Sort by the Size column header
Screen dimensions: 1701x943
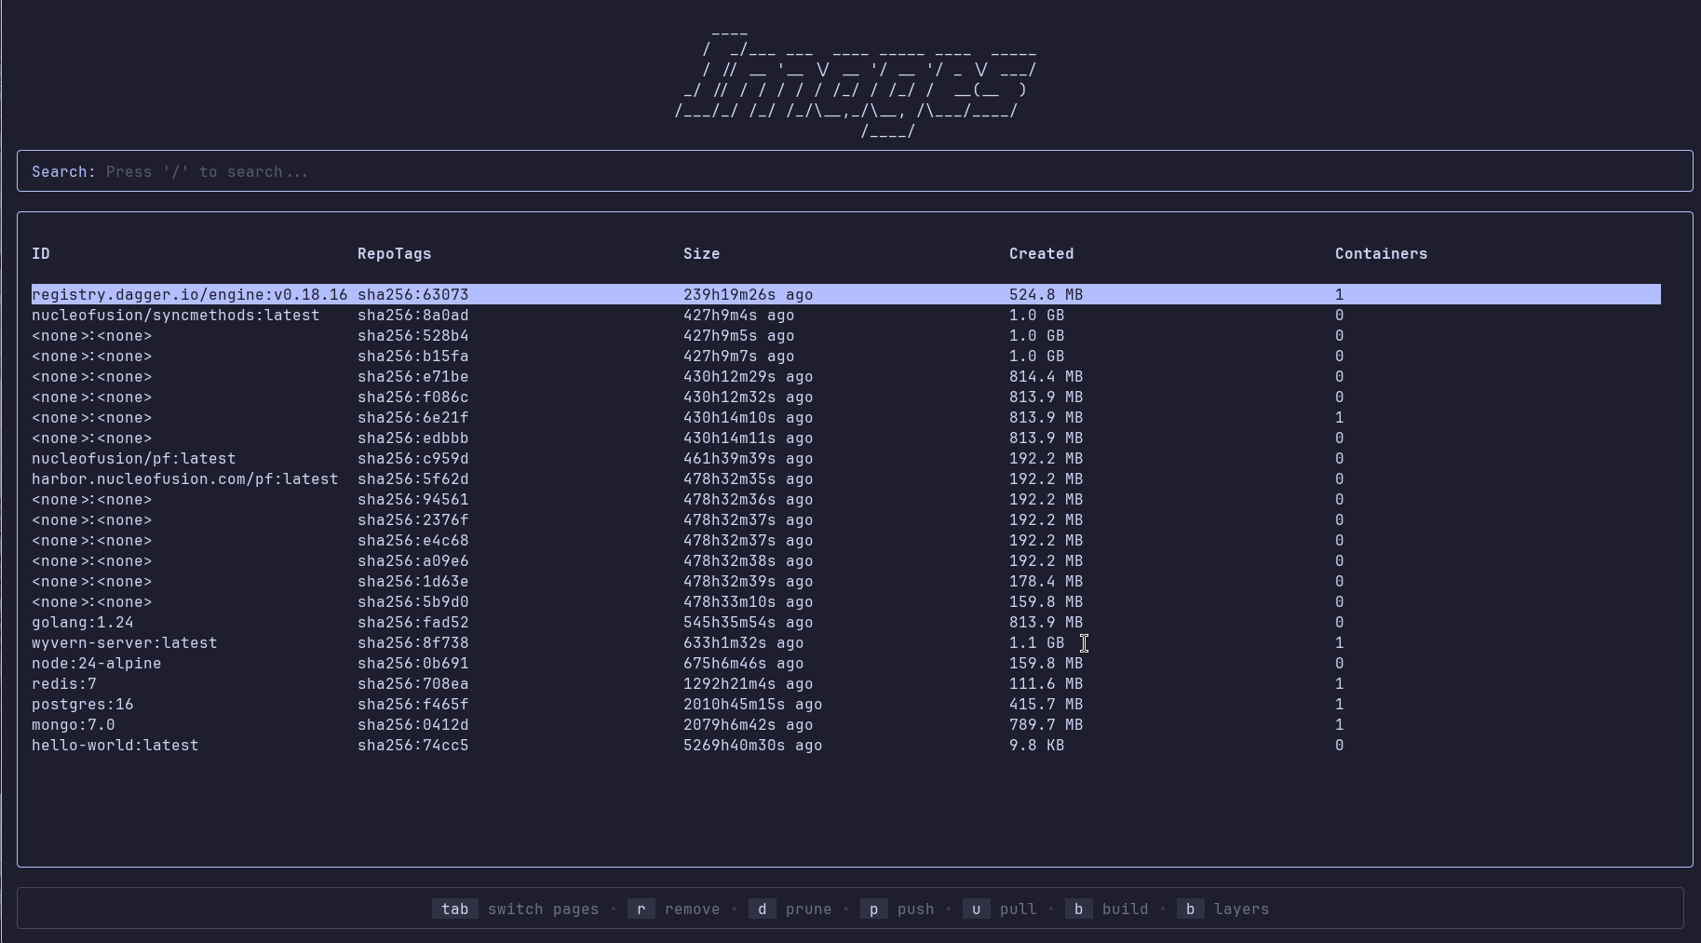701,253
